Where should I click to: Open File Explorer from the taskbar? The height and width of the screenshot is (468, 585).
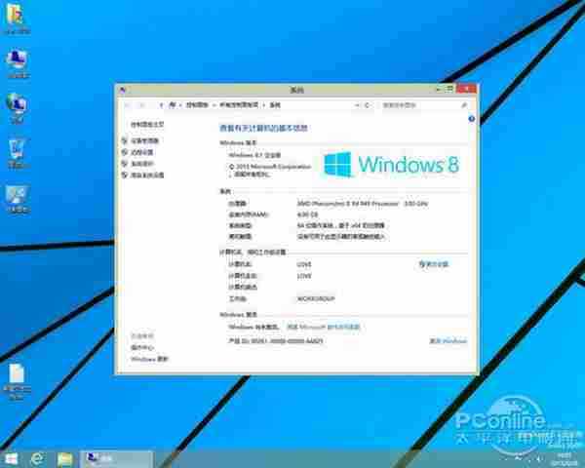(x=64, y=456)
